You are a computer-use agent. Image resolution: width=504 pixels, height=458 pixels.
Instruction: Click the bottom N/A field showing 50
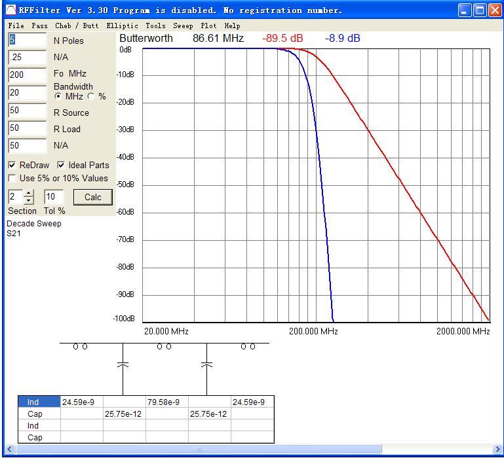click(28, 146)
